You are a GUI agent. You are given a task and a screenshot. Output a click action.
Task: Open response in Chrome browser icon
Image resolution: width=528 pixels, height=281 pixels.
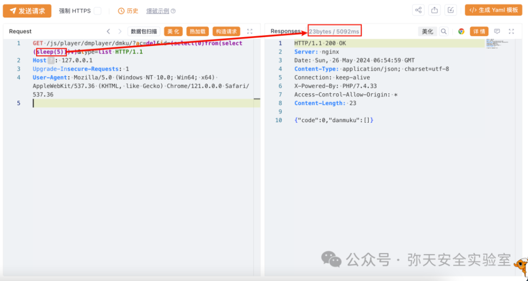[461, 31]
